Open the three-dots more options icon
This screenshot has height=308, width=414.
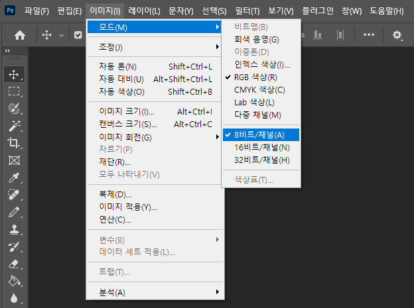[x=369, y=34]
